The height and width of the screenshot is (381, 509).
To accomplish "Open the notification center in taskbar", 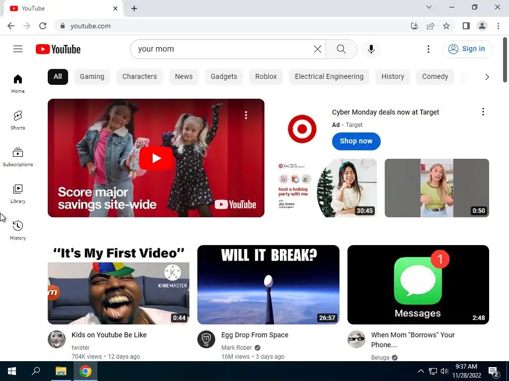I will [494, 371].
